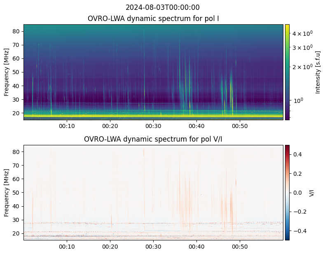Click the pol V/I dynamic spectrum title
Screen dimensions: 325x254
pyautogui.click(x=153, y=139)
